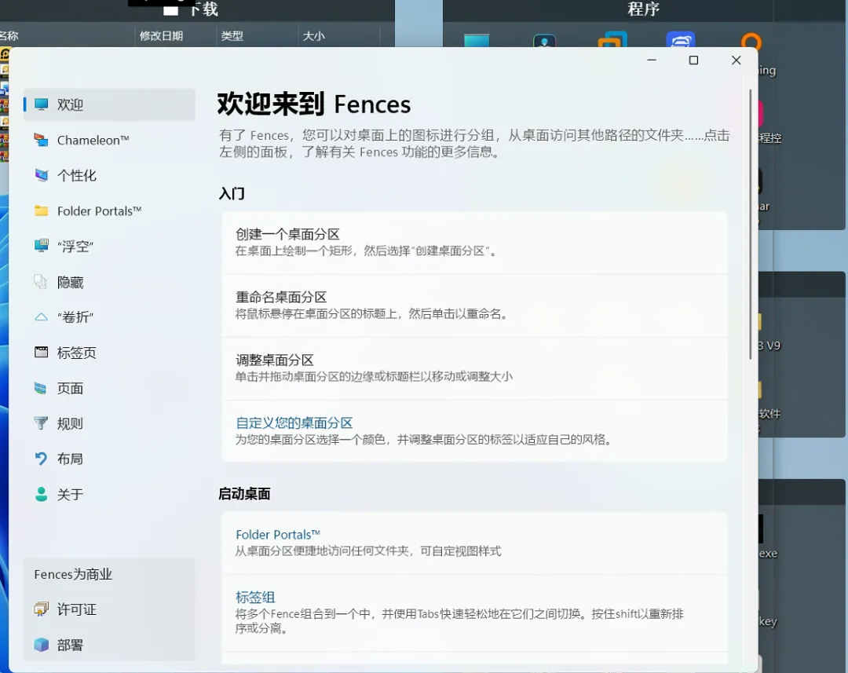Open the 关于 sidebar entry
This screenshot has width=848, height=673.
70,495
